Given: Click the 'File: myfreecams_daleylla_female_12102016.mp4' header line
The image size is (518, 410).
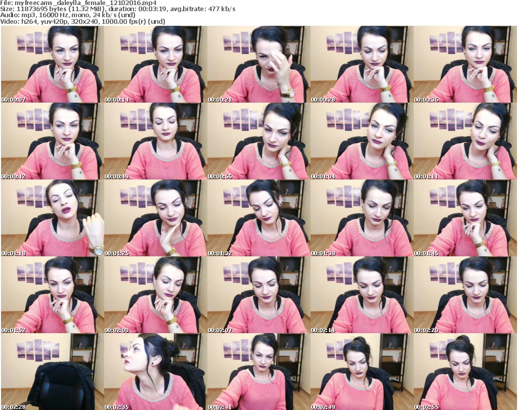Looking at the screenshot, I should 78,3.
